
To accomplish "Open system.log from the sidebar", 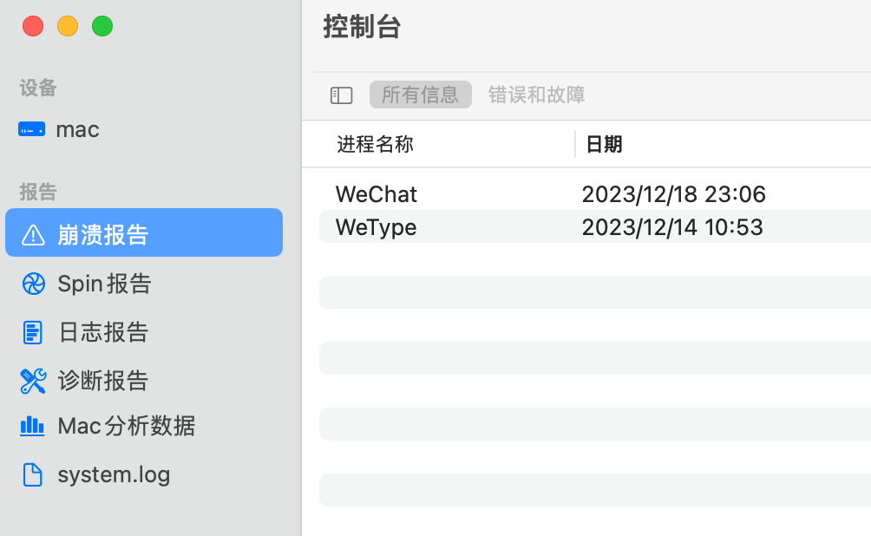I will pyautogui.click(x=114, y=475).
